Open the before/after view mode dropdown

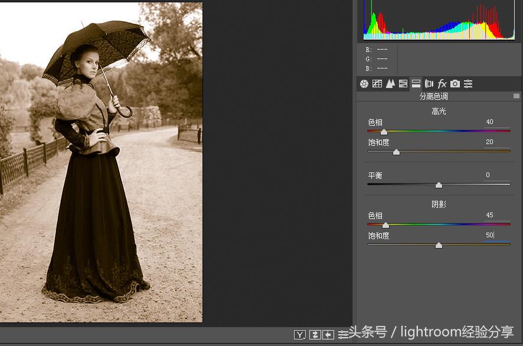(303, 338)
